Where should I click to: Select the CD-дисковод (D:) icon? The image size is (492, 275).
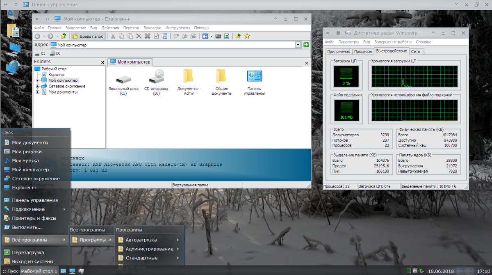[x=156, y=82]
